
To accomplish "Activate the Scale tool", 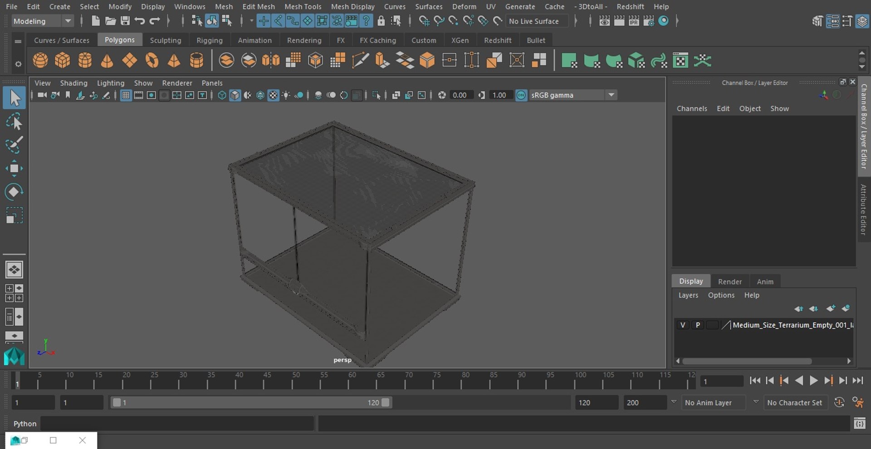I will [x=14, y=216].
